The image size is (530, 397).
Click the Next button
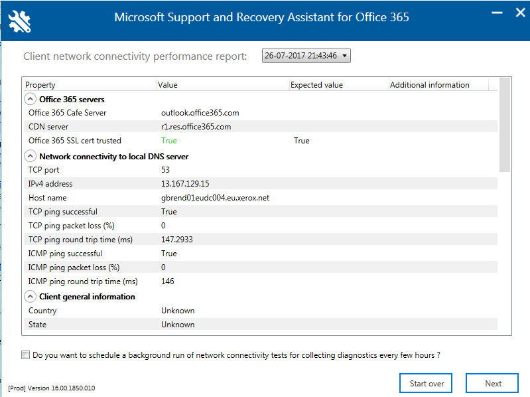492,384
